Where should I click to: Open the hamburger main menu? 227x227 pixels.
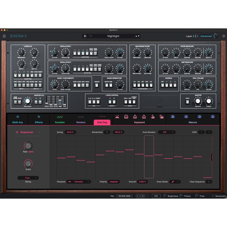point(4,36)
